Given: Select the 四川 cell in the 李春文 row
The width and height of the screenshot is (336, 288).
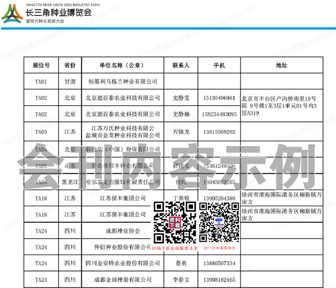Looking at the screenshot, I should 70,280.
